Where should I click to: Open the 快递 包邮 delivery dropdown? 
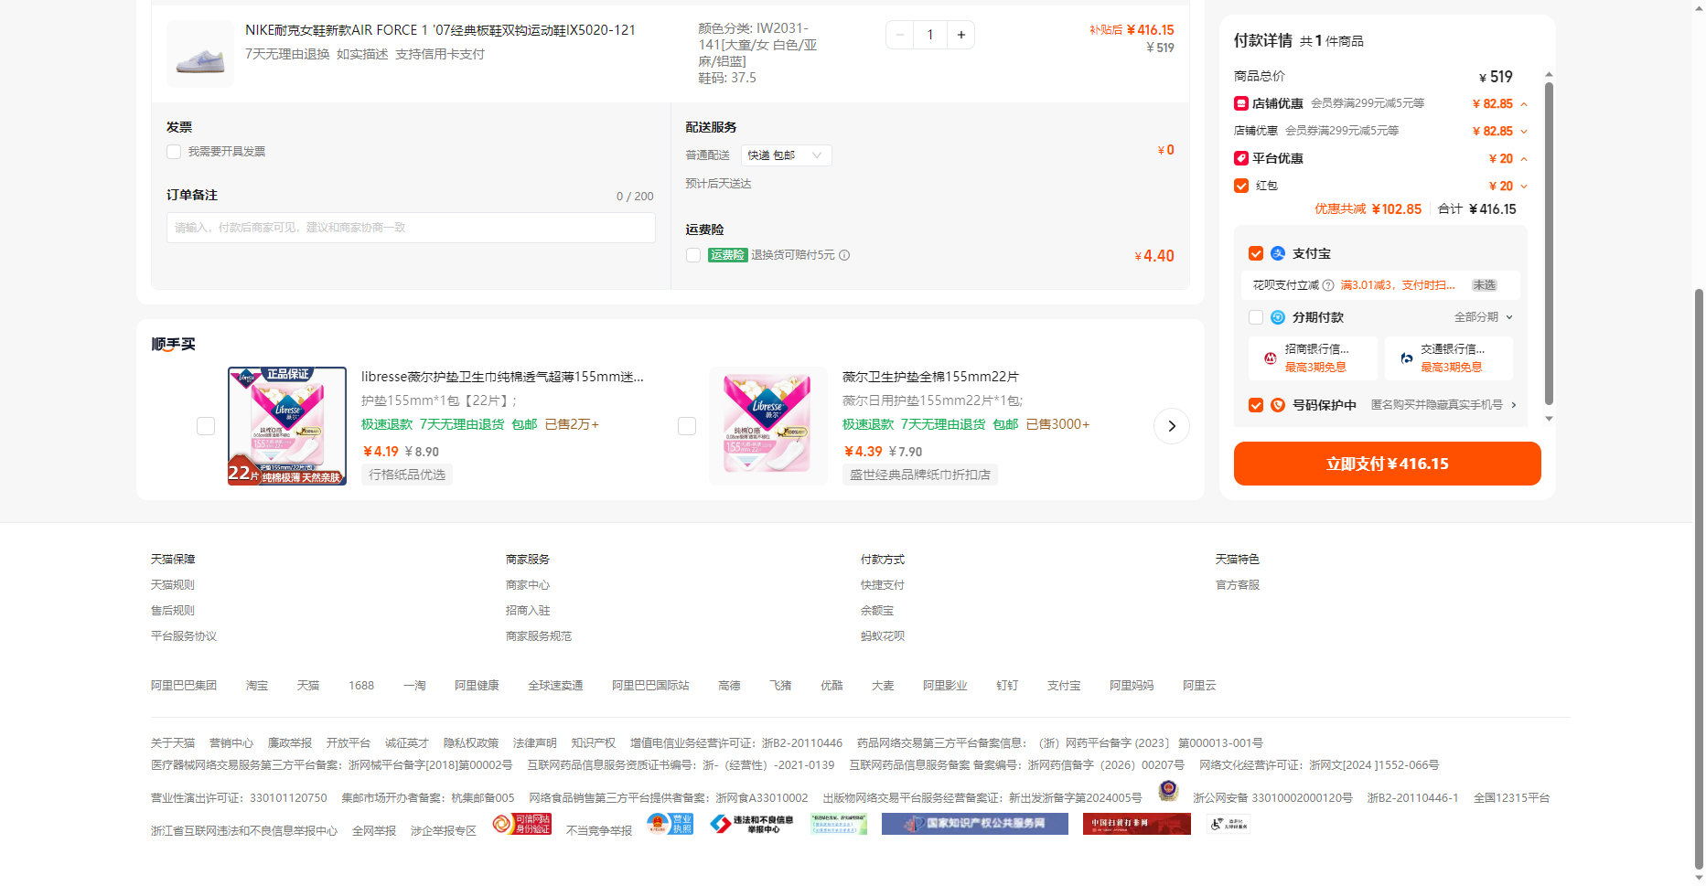[x=786, y=155]
